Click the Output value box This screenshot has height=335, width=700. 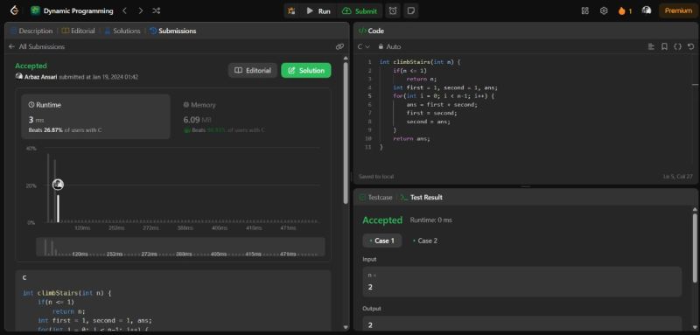[521, 323]
